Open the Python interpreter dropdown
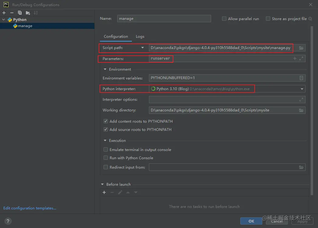The height and width of the screenshot is (228, 318). click(x=302, y=89)
